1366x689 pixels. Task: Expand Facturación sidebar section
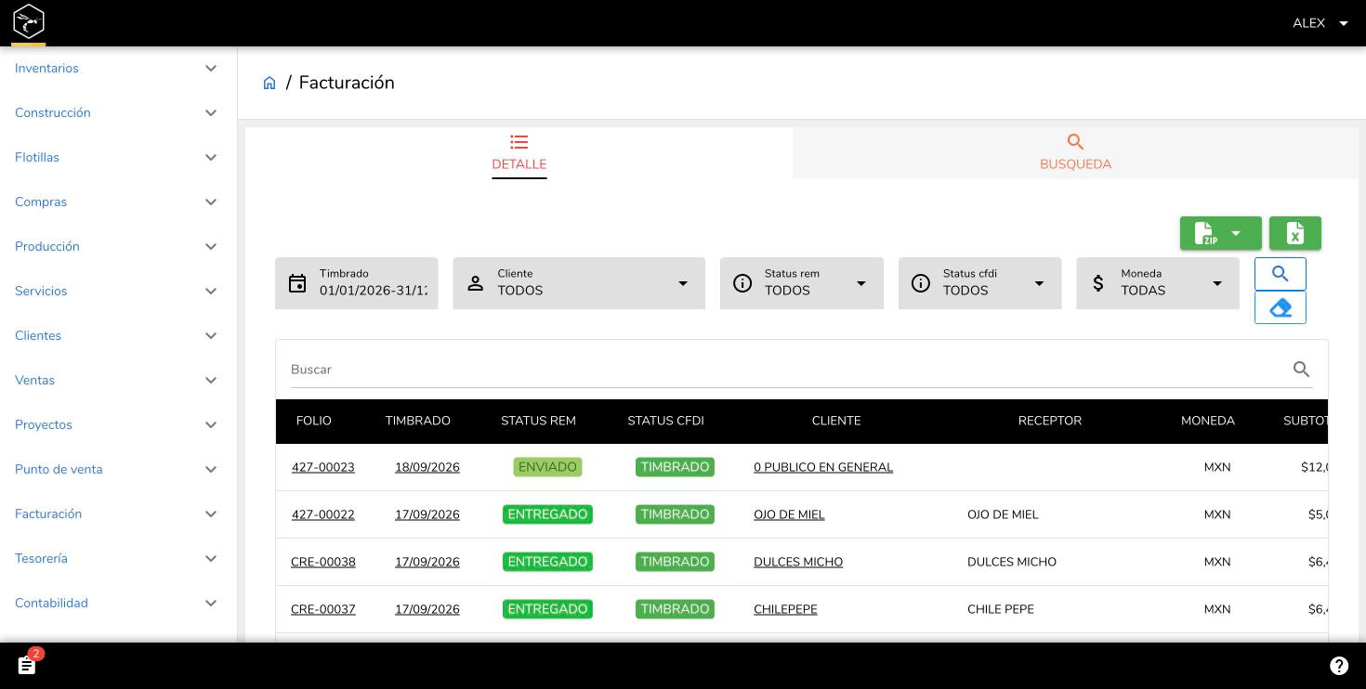(x=118, y=514)
